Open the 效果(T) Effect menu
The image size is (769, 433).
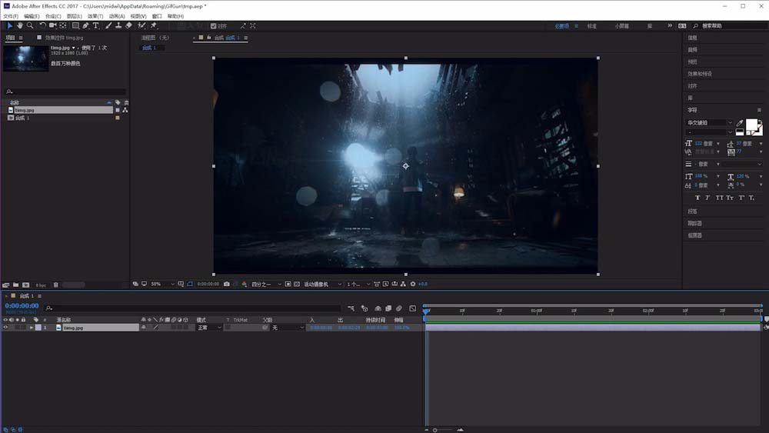(95, 16)
